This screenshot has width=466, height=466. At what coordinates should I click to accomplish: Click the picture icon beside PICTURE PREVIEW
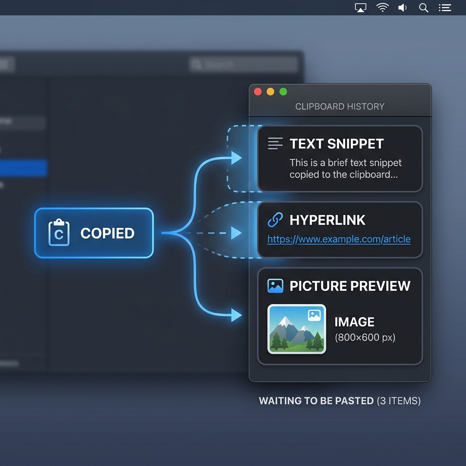275,286
